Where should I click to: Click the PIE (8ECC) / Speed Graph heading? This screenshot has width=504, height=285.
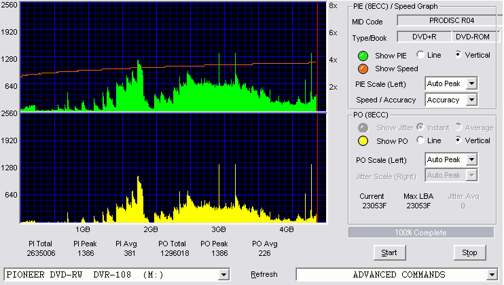395,6
